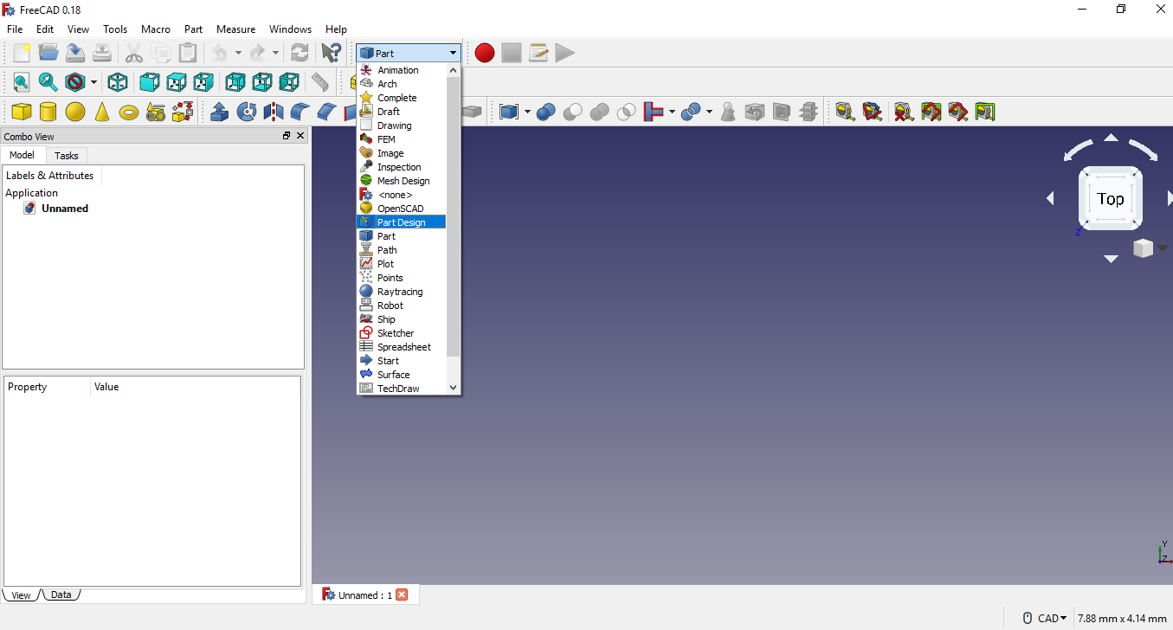Screen dimensions: 1173x630
Task: Open the navigation cube menu arrow
Action: click(1163, 247)
